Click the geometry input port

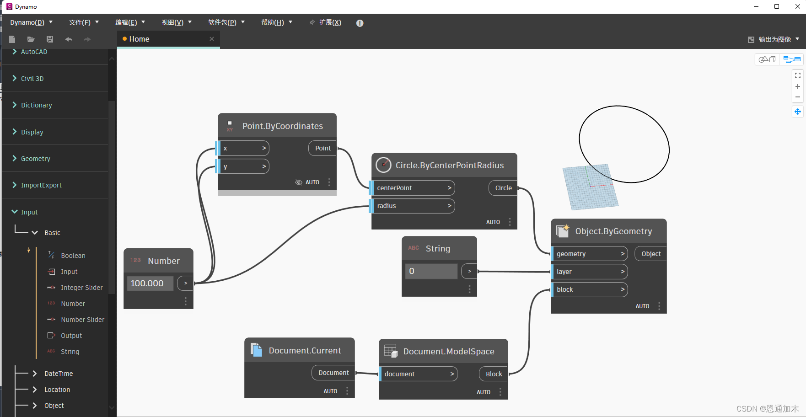[x=589, y=254]
